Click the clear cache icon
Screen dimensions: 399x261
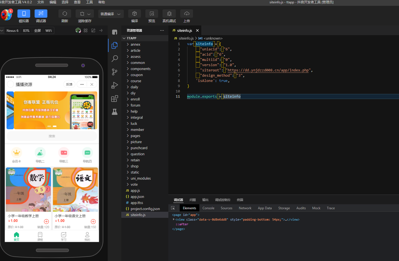coord(82,14)
